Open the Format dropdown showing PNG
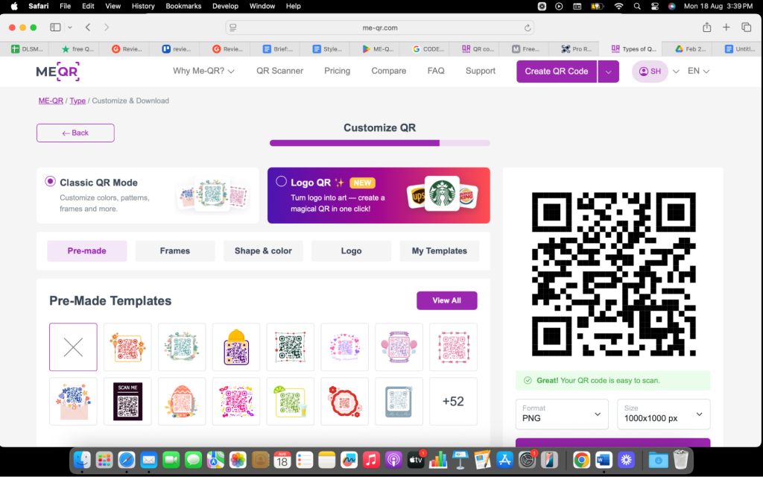 [561, 414]
